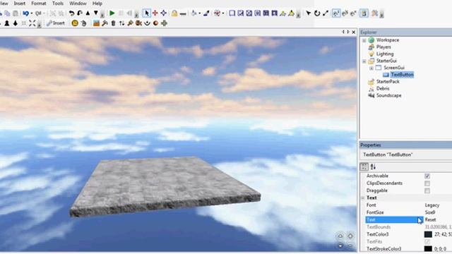Toggle the Archivable checkbox
Screen dimensions: 452x254
pos(427,176)
